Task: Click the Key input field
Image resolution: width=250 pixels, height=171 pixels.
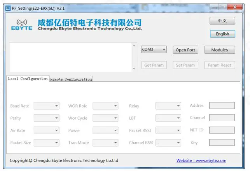Action: 222,143
